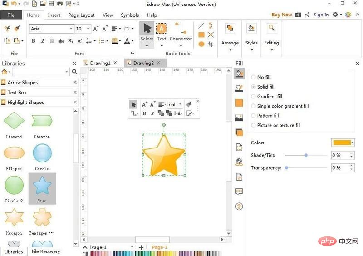Toggle Italic formatting in the ribbon
Image resolution: width=363 pixels, height=256 pixels.
43,41
